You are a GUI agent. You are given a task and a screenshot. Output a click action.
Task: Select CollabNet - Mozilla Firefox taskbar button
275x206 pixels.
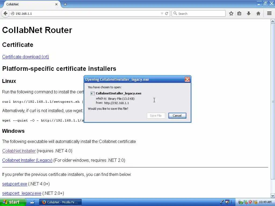pos(60,202)
